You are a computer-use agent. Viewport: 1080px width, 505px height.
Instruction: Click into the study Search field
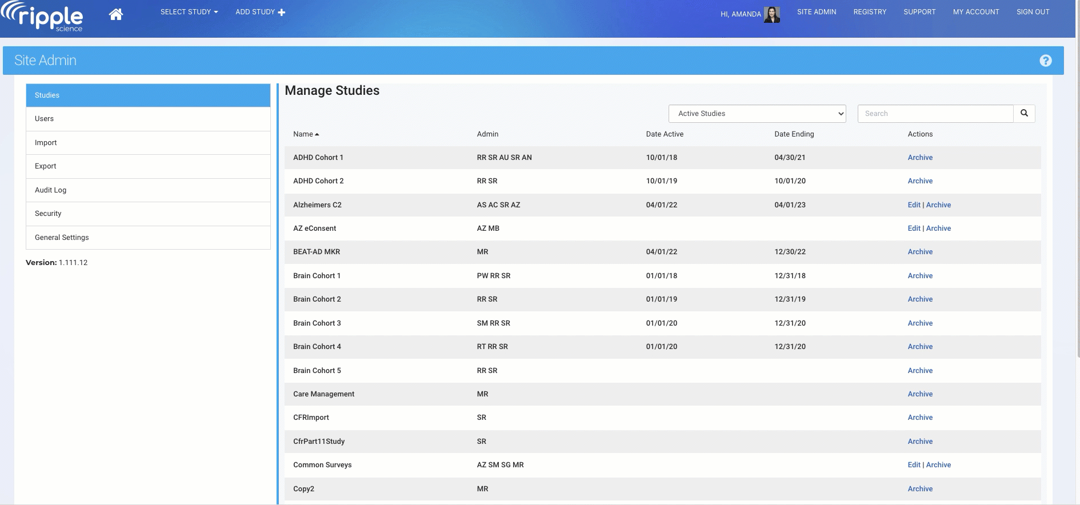tap(935, 114)
